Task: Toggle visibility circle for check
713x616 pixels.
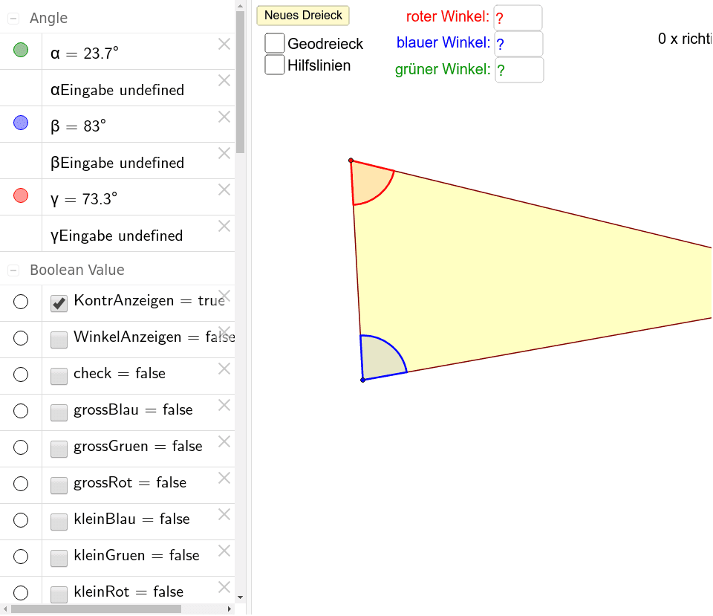Action: pos(21,375)
